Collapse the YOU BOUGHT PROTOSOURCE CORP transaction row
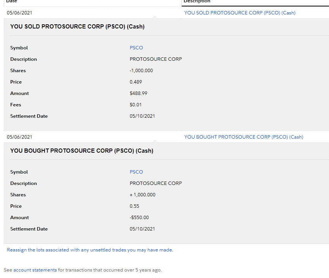 pos(244,137)
